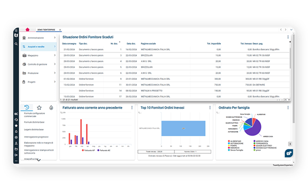Collapse side panel with left arrow button
Viewport: 308px width, 194px height.
coord(290,144)
